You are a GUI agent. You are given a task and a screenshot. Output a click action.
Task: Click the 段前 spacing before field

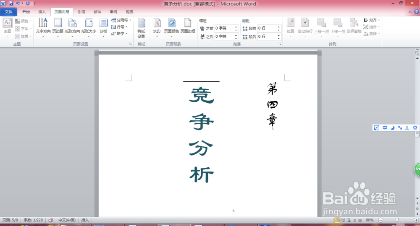(x=269, y=29)
